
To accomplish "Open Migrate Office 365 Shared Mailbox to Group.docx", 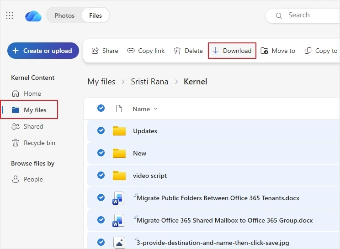I will coord(225,220).
